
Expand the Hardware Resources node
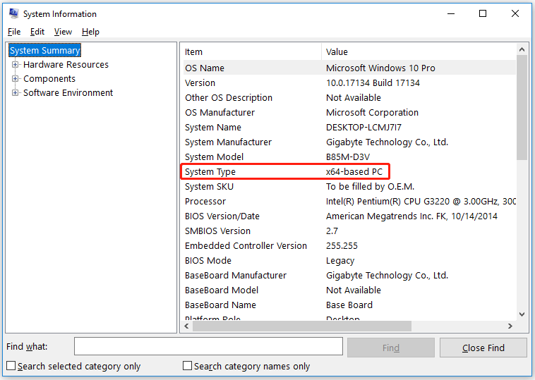pyautogui.click(x=16, y=65)
